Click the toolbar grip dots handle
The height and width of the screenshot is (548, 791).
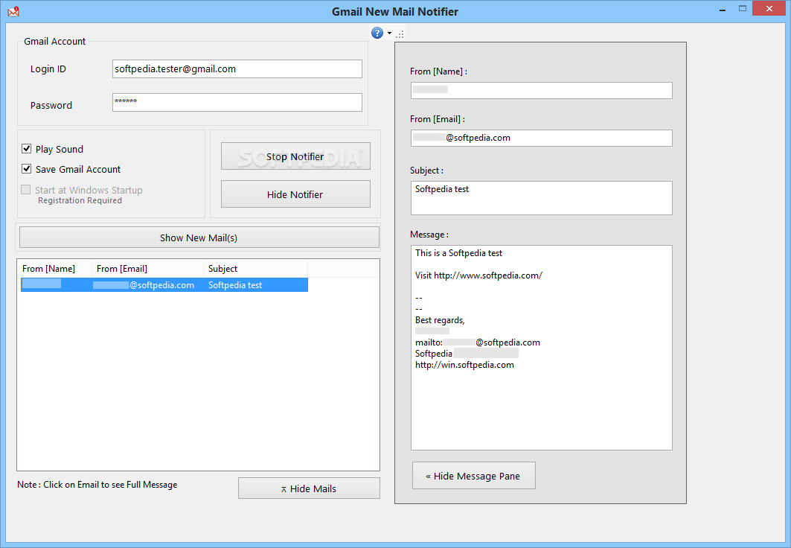(x=400, y=34)
